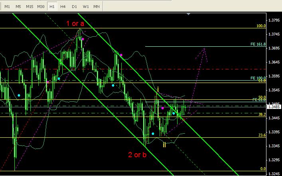Click the 1.3795 price on the scale

274,20
